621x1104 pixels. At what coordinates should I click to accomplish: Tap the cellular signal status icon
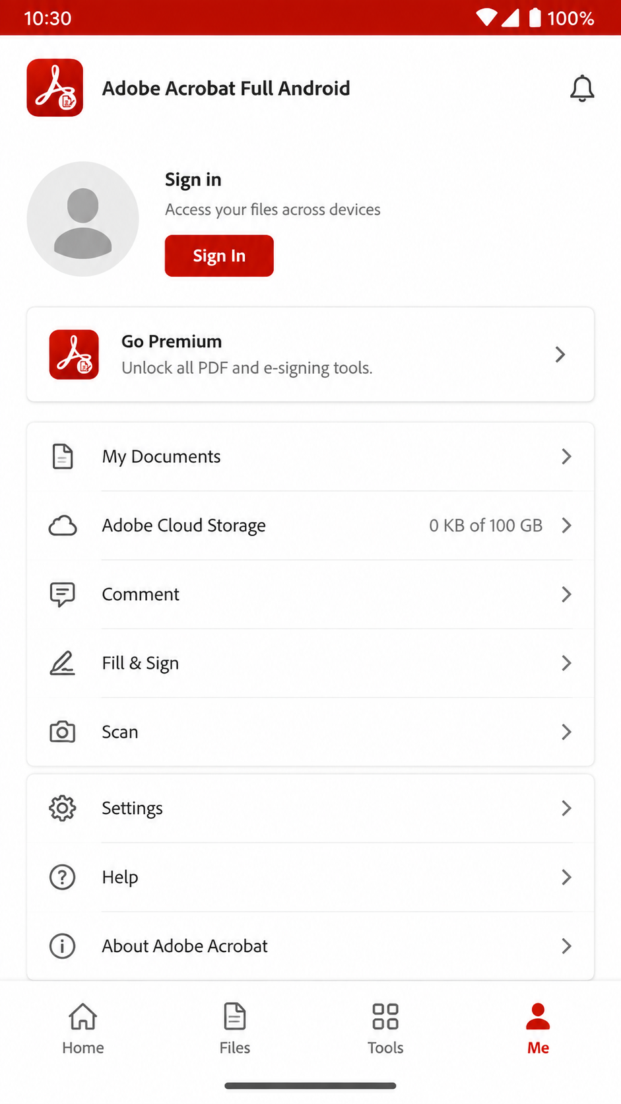click(x=510, y=18)
